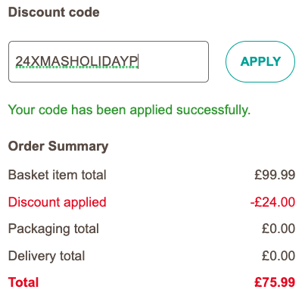Screen dimensions: 305x302
Task: Click the Delivery total £0.00 amount
Action: click(x=279, y=256)
